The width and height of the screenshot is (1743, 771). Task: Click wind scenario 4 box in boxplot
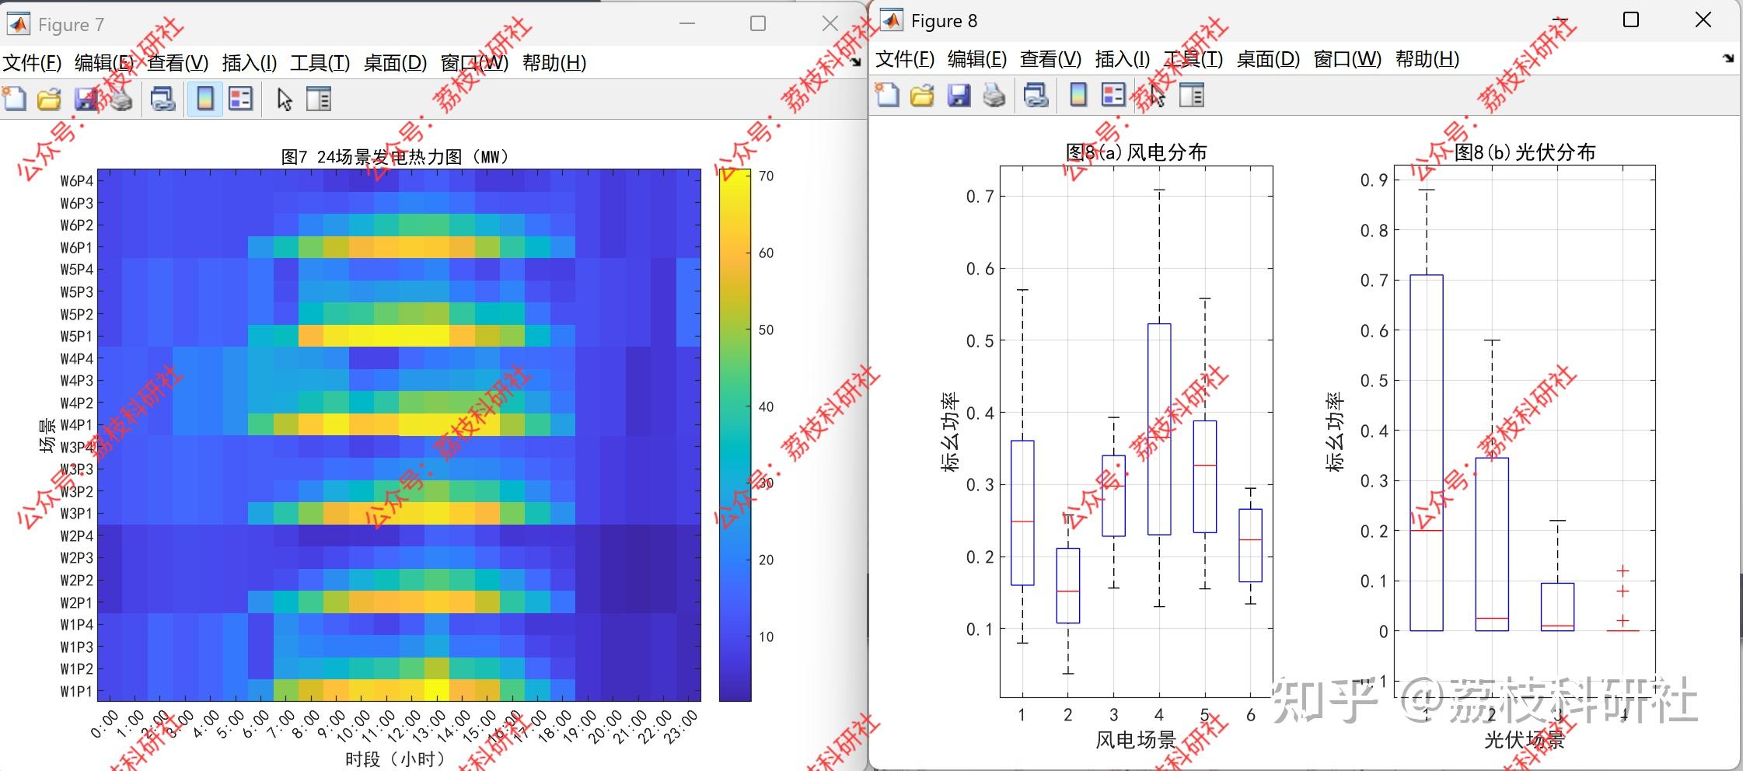[x=1159, y=429]
